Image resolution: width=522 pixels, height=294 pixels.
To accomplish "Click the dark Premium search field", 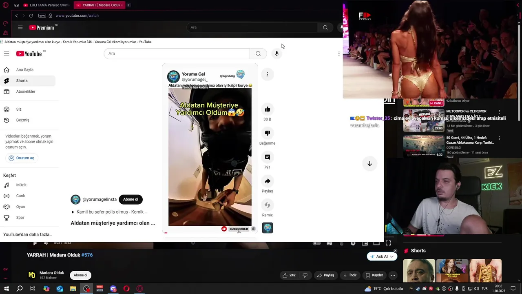I will [252, 27].
